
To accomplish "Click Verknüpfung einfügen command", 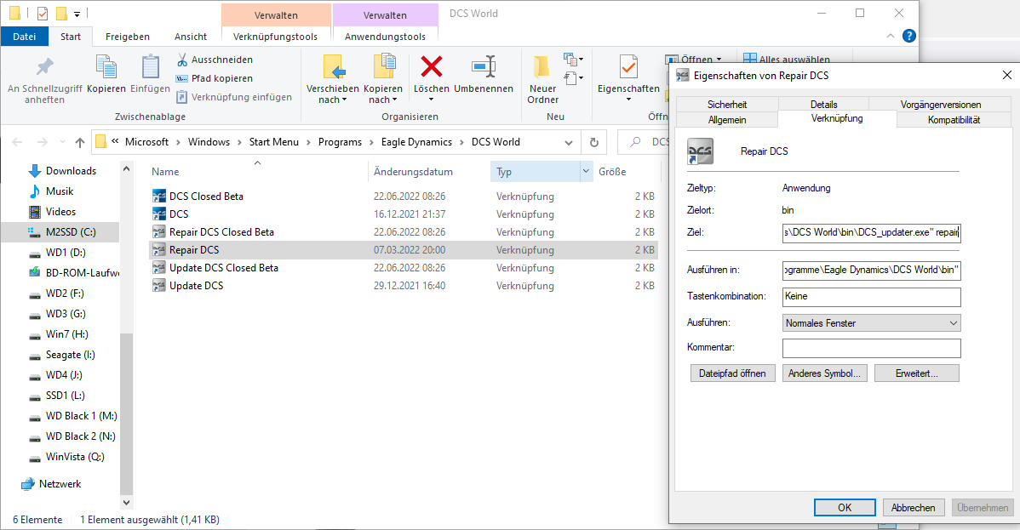I will click(234, 97).
